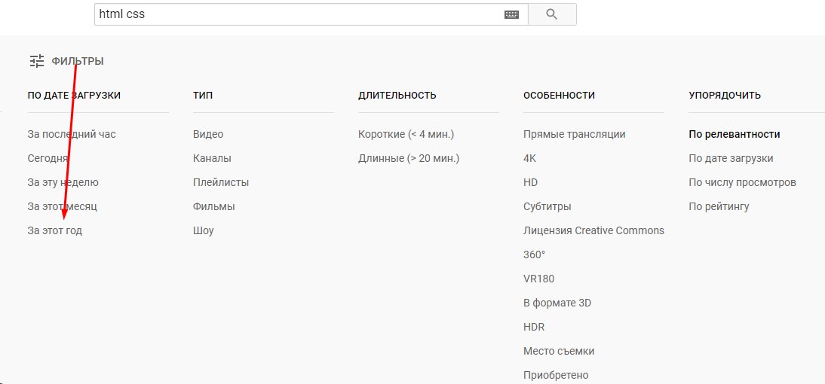Screen dimensions: 825x384
Task: Enable the 'HD' feature filter
Action: point(531,183)
